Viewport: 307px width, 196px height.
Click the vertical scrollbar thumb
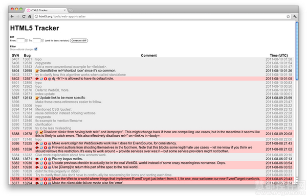(x=297, y=51)
